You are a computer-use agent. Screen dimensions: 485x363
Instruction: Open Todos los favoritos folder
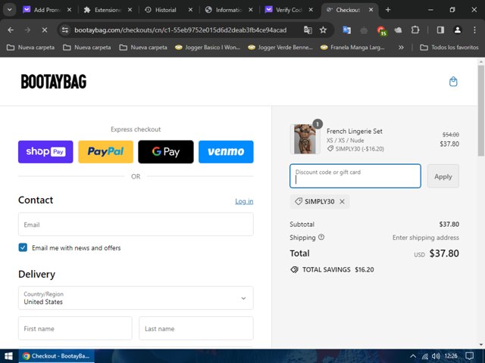pos(449,47)
